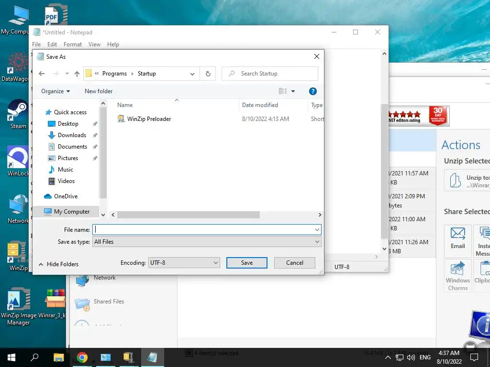The height and width of the screenshot is (367, 490).
Task: Click the file list horizontal scrollbar thumb
Action: click(x=188, y=215)
